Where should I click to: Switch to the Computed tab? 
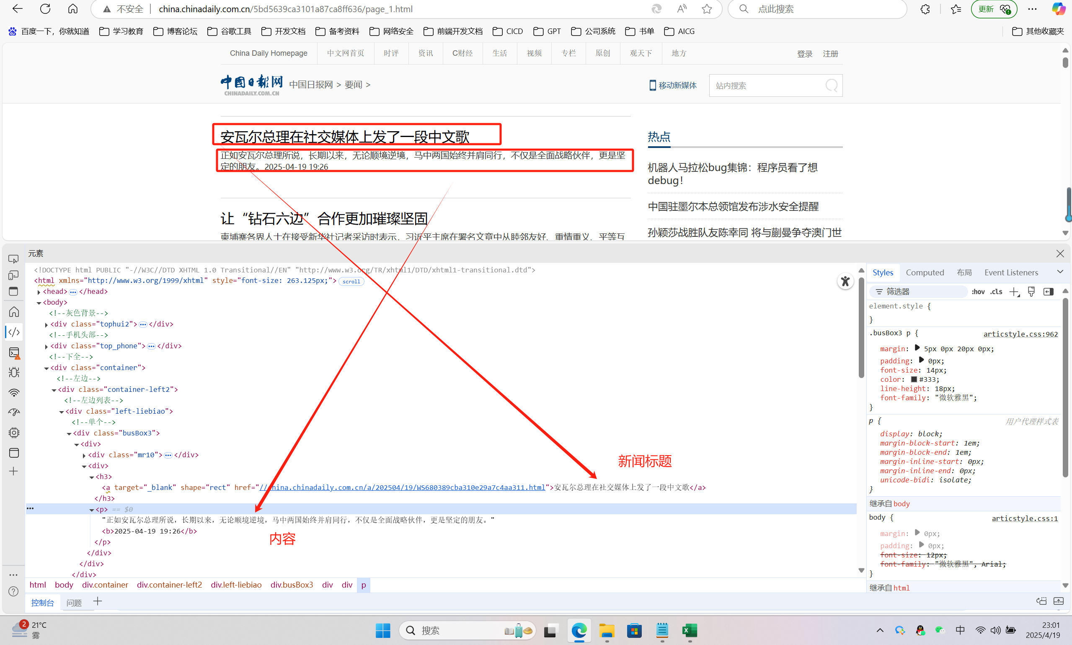[x=924, y=272]
